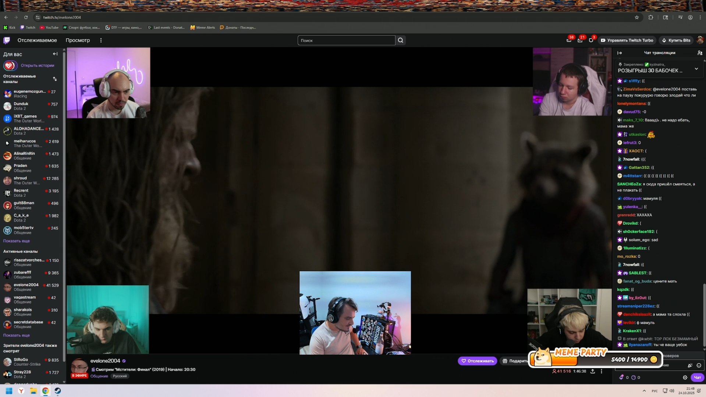Open the shroud channel in sidebar

click(32, 180)
